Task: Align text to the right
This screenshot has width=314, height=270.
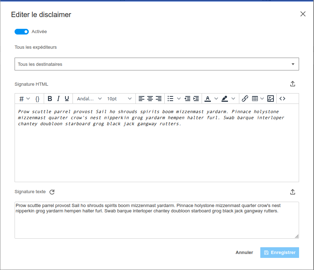Action: coord(159,99)
